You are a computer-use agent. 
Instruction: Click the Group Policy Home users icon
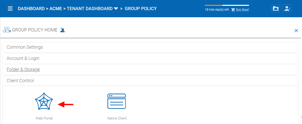click(7, 30)
